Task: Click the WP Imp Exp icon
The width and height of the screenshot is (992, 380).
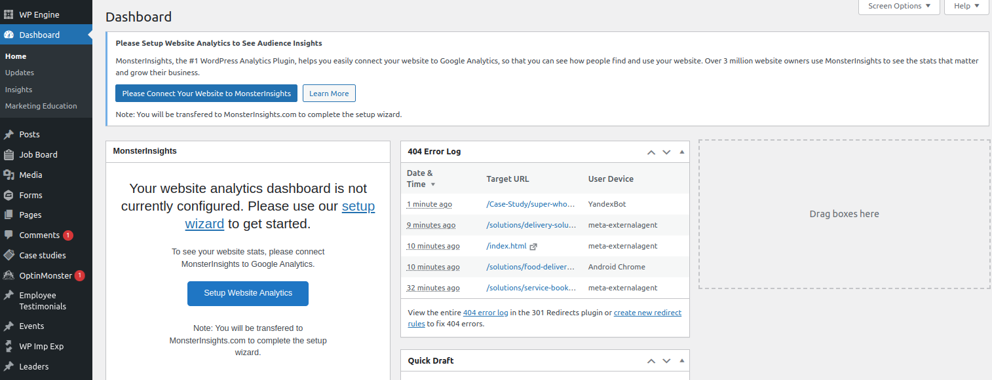Action: [x=9, y=346]
